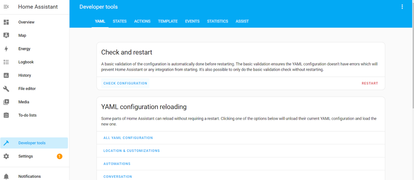Screen dimensions: 414x180
Task: Click the red Restart button
Action: click(x=370, y=83)
